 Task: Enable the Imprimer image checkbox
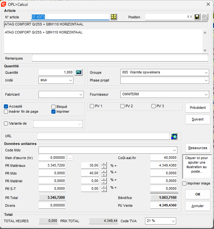tap(184, 184)
